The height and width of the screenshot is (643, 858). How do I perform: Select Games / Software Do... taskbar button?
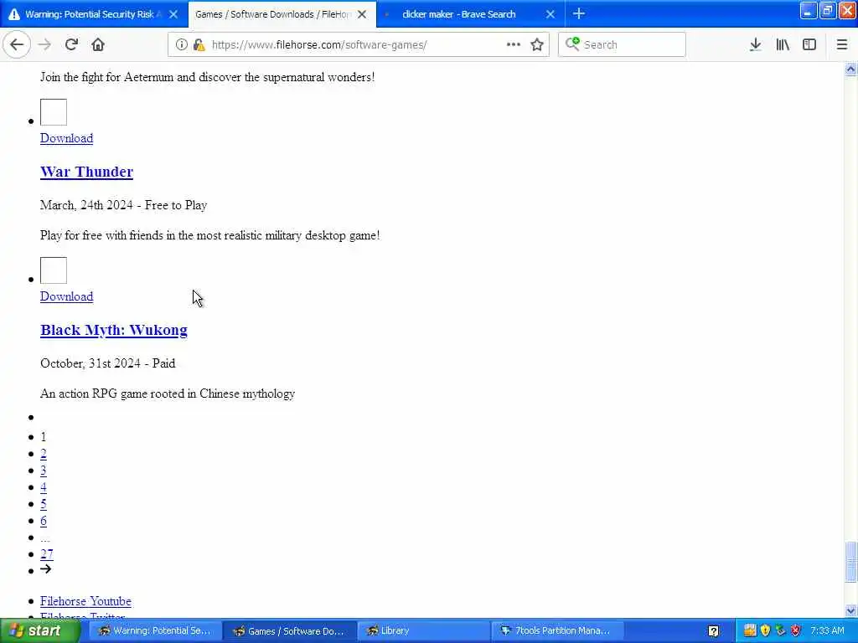click(288, 631)
